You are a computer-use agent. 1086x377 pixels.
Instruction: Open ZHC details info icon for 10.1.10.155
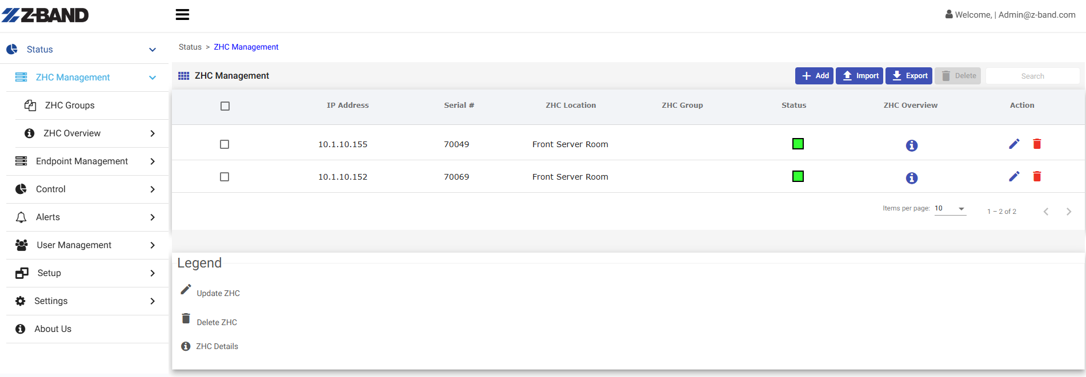pyautogui.click(x=912, y=145)
